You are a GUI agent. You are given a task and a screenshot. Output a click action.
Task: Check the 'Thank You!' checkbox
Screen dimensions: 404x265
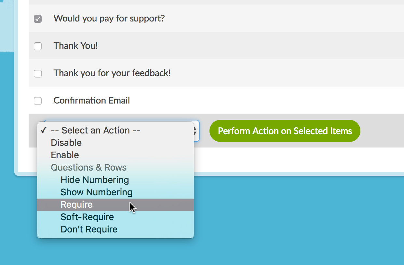[x=38, y=46]
